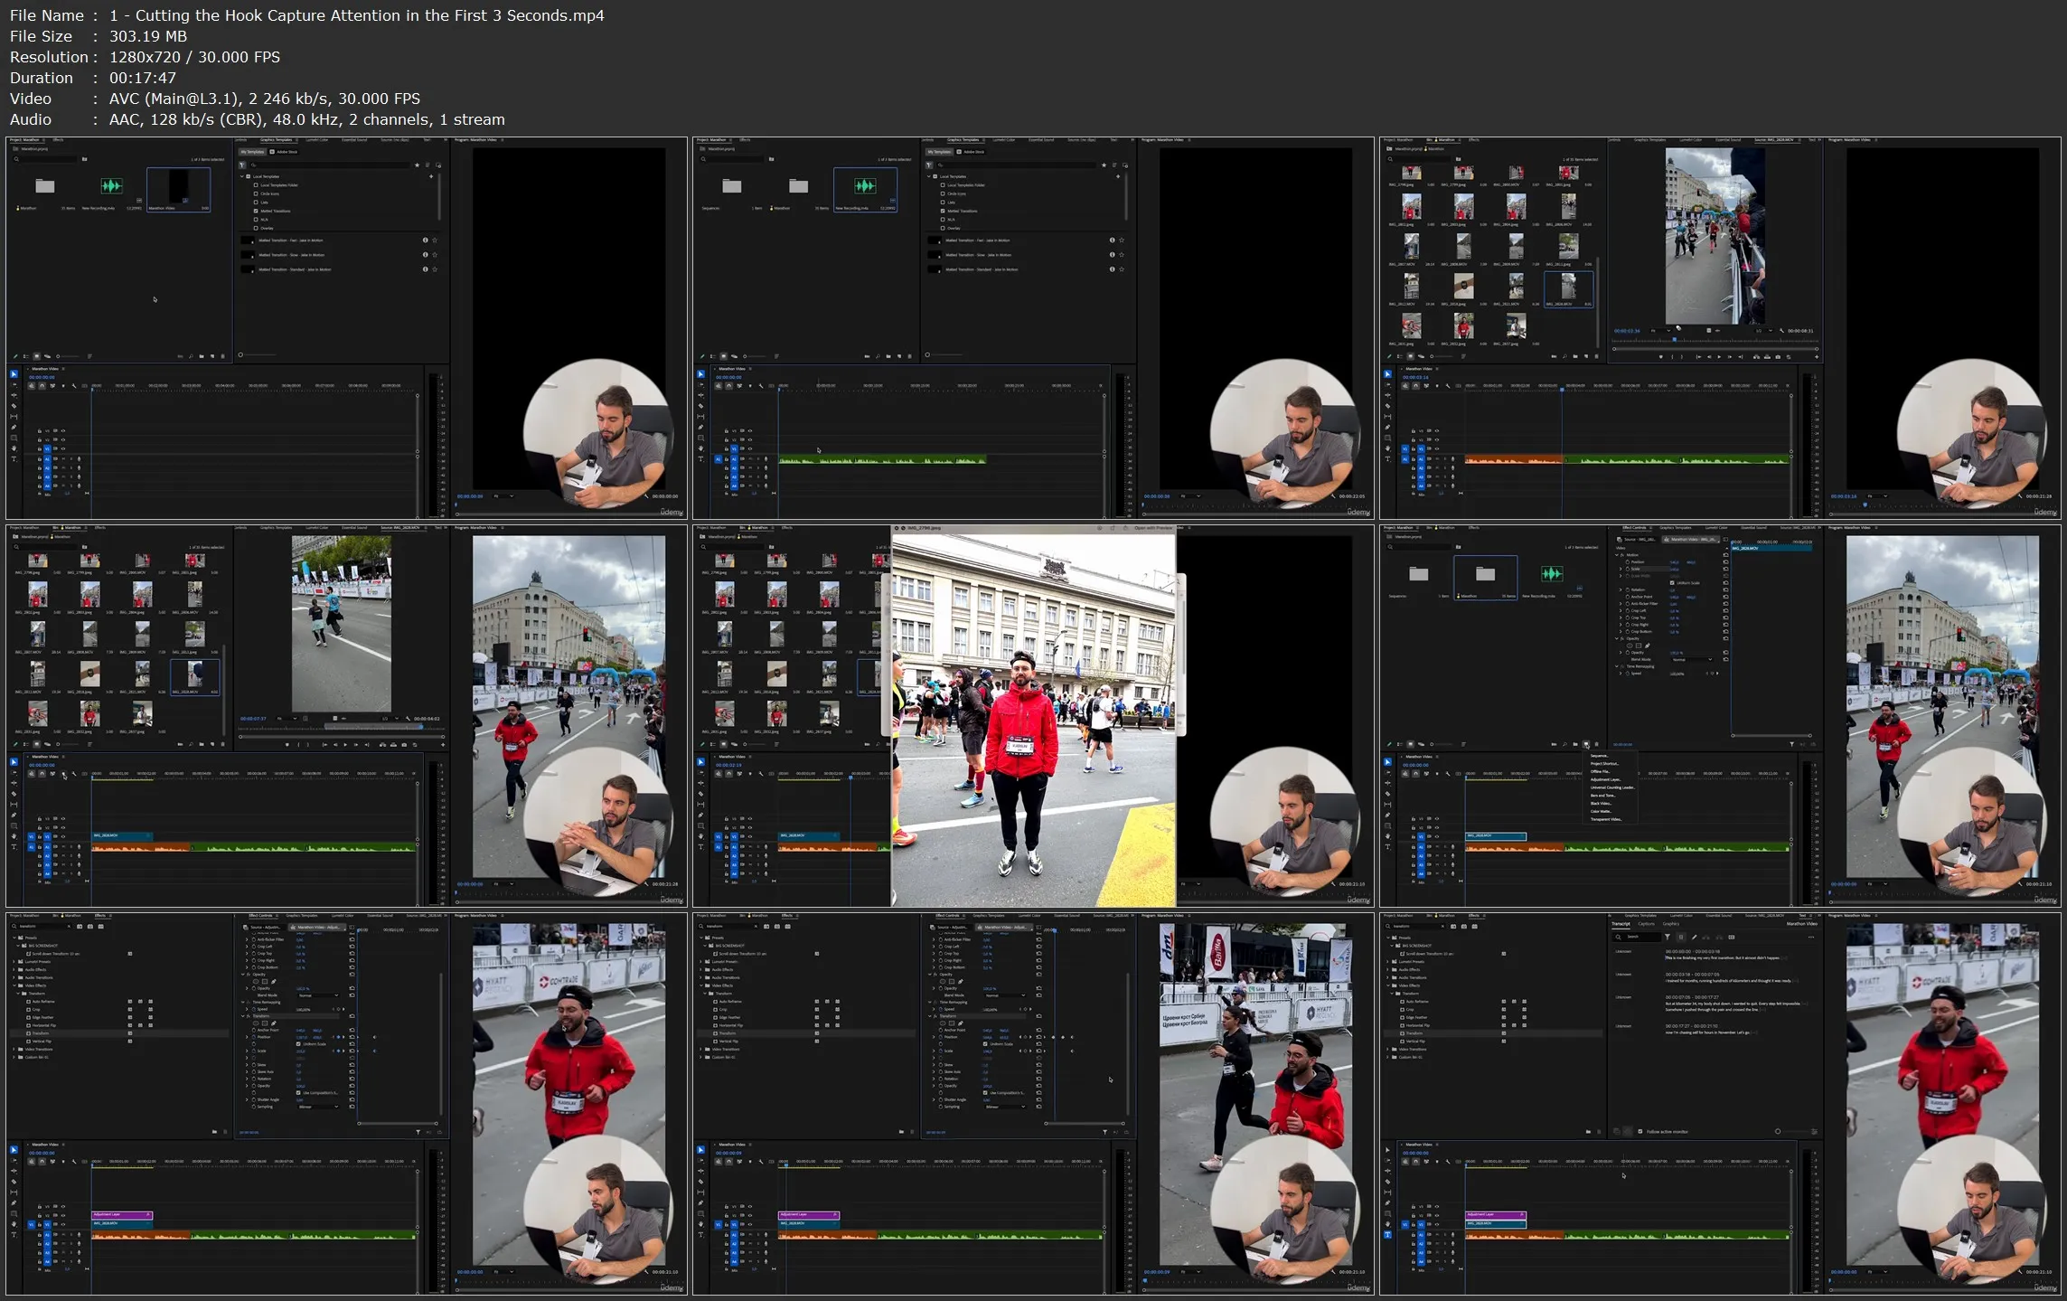Click the pencil edit icon in Transcript panel

click(x=1694, y=938)
